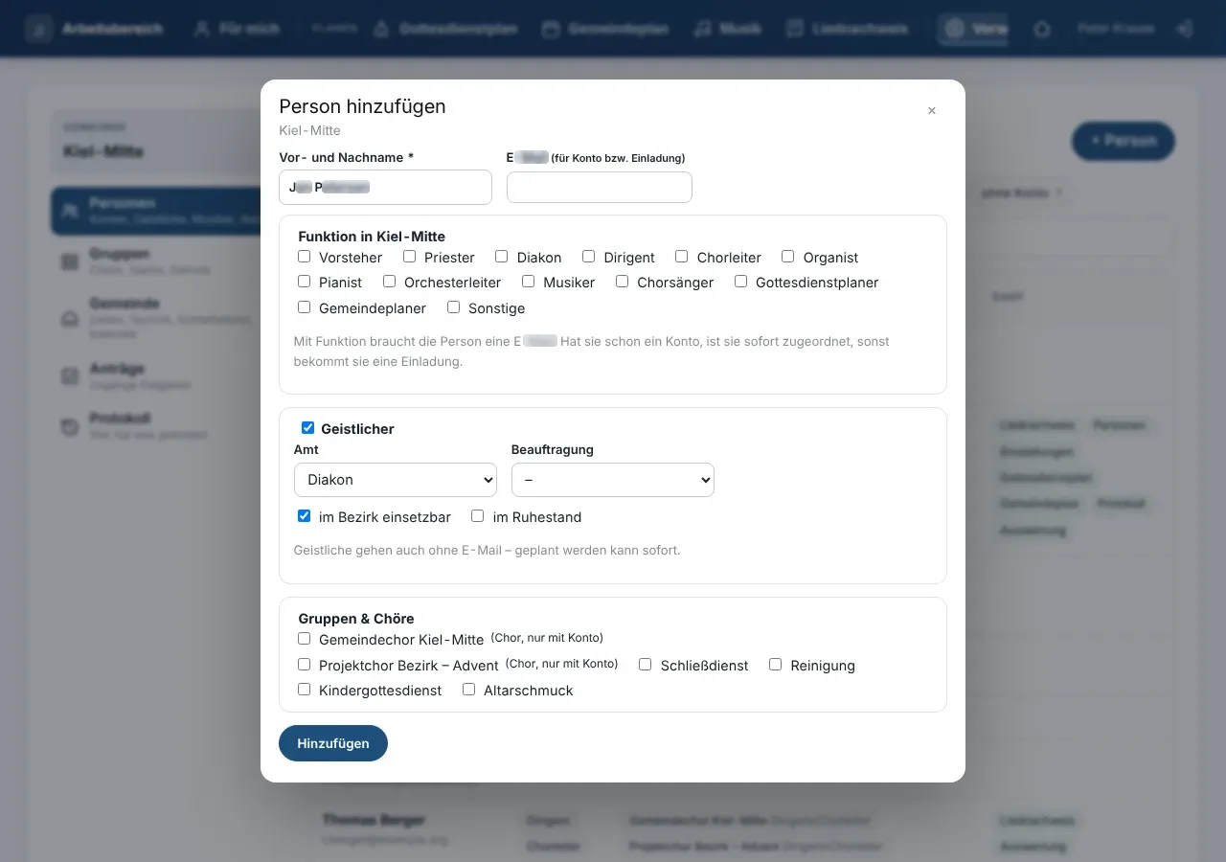The width and height of the screenshot is (1226, 862).
Task: Switch to the Musik nav tab
Action: click(728, 29)
